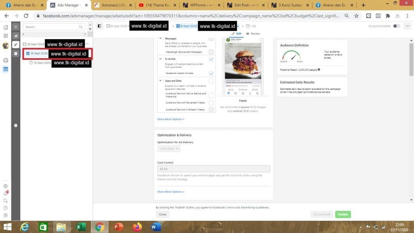This screenshot has width=414, height=233.
Task: Collapse the Apps and Sites section
Action: [160, 80]
